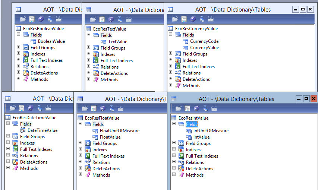Click the Field Groups icon under EcoResIntValue
Screen dimensions: 318x190
[181, 143]
